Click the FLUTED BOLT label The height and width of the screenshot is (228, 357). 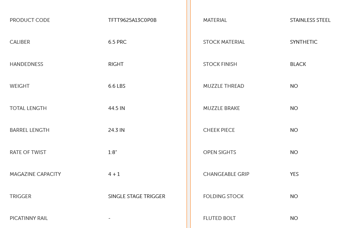[x=220, y=218]
